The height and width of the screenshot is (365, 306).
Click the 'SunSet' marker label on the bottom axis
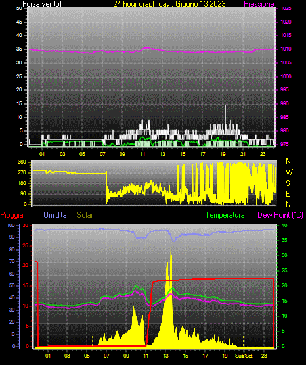244,356
